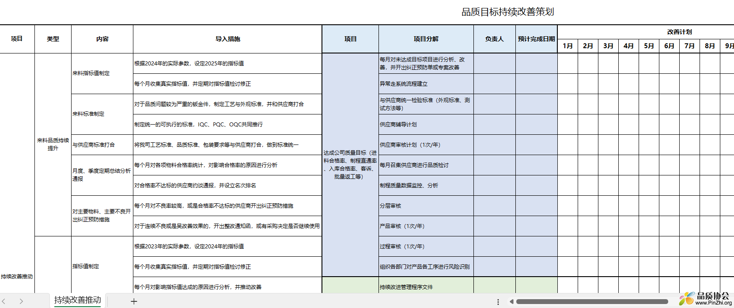Add a new sheet with plus icon

click(x=134, y=301)
